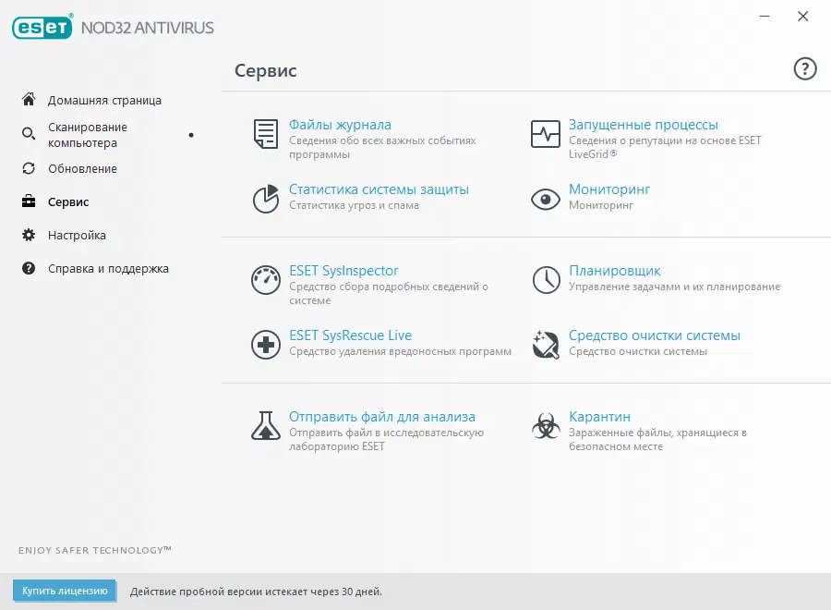
Task: Click the Купить лицензию button
Action: 64,591
